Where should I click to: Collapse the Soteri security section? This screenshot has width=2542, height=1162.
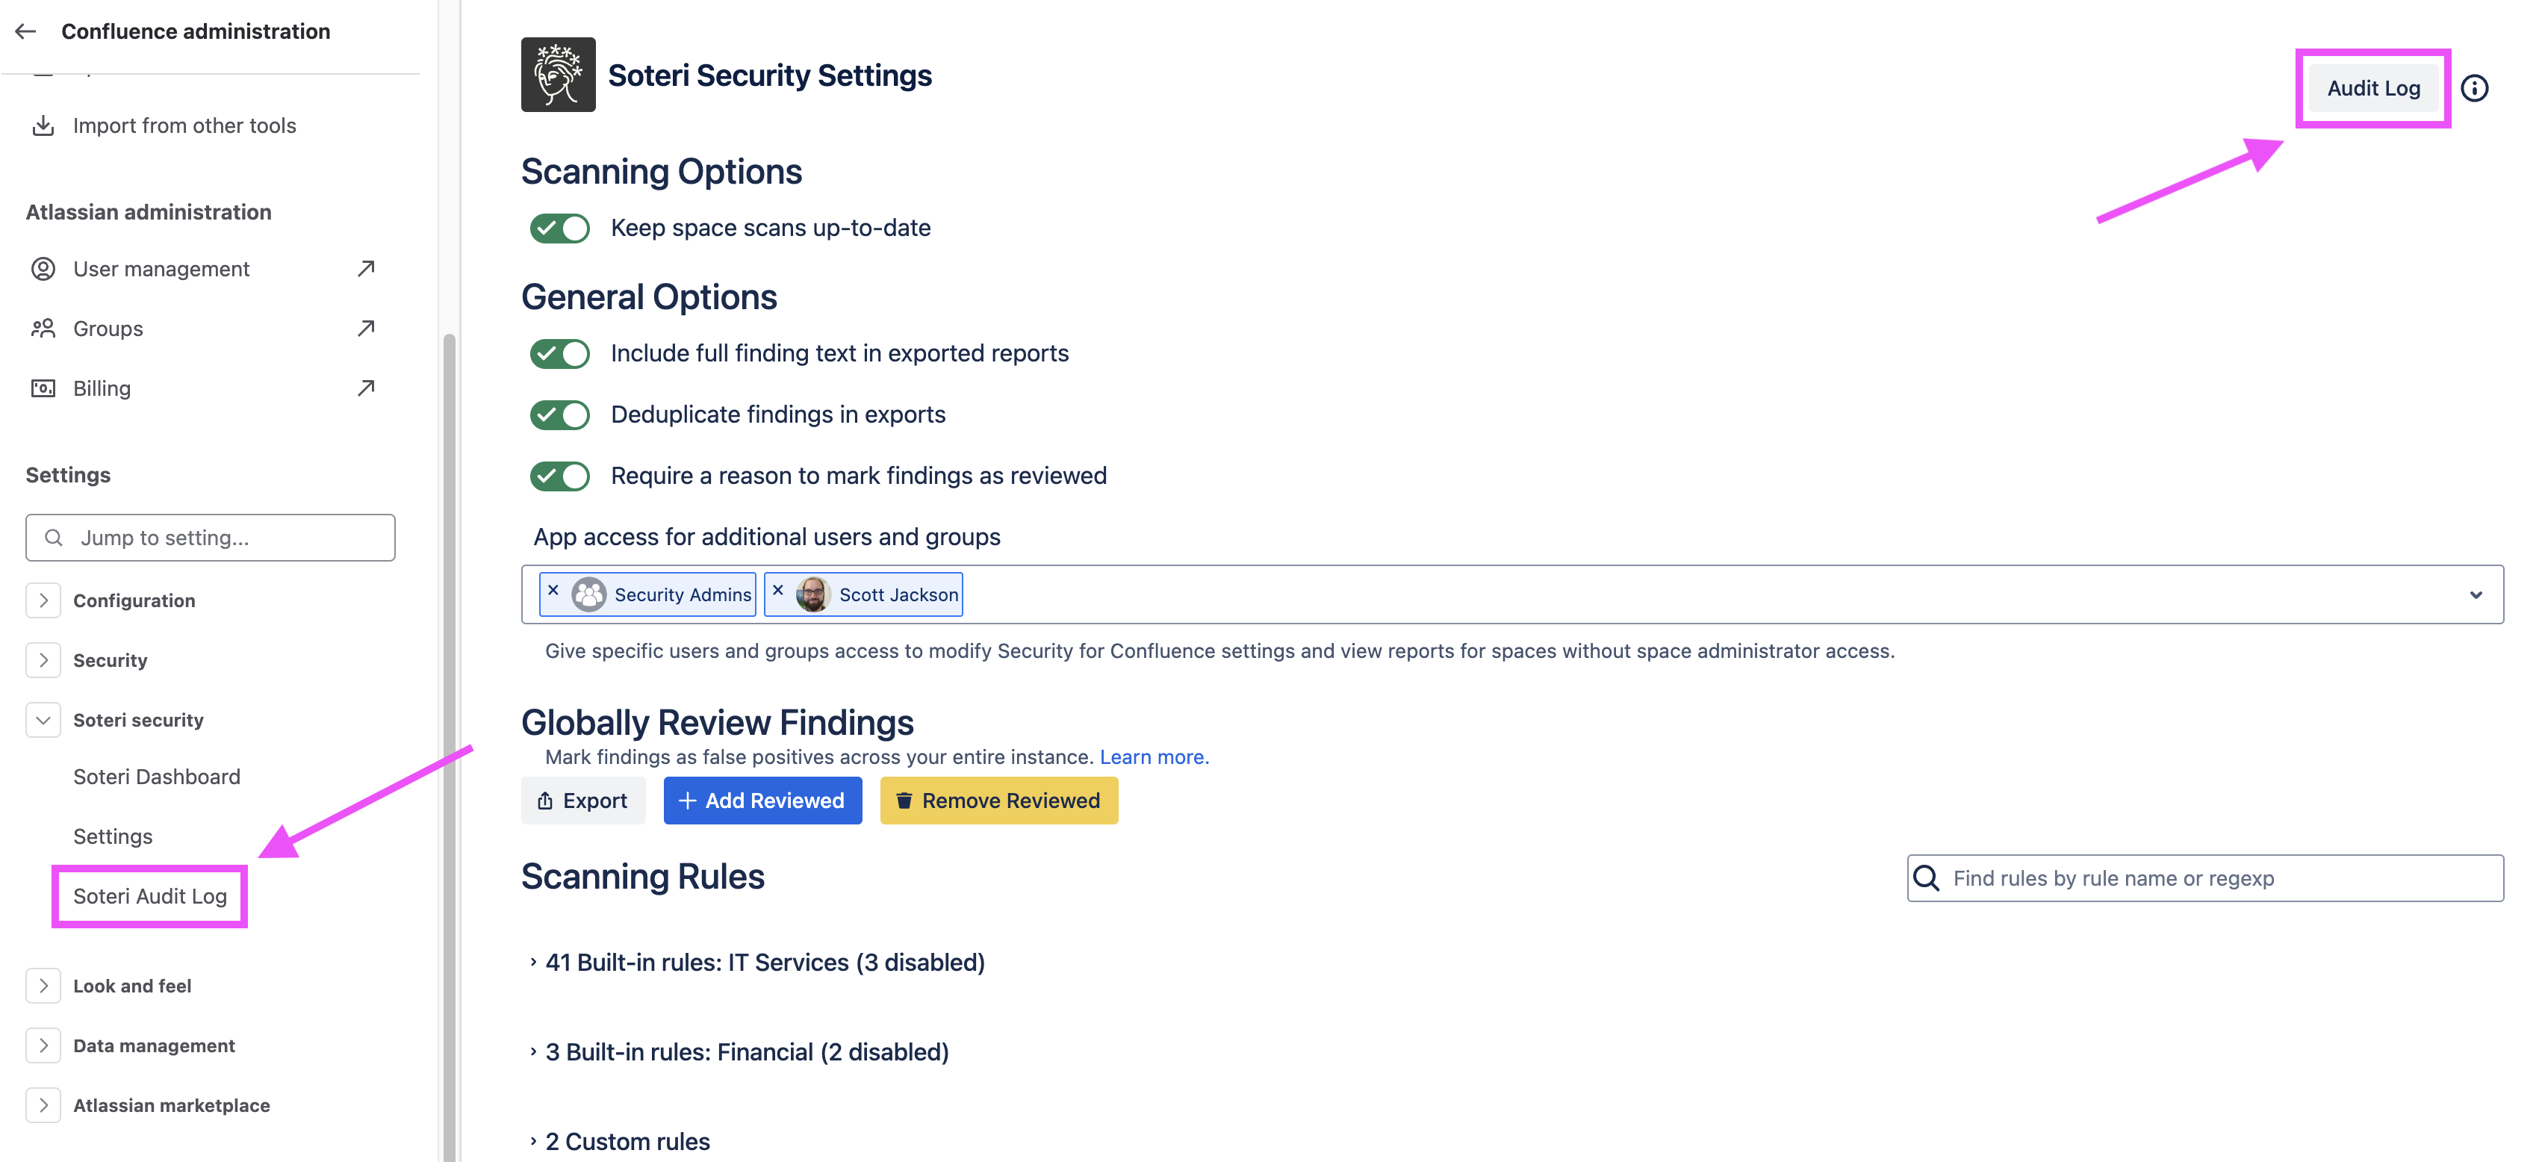[x=43, y=719]
